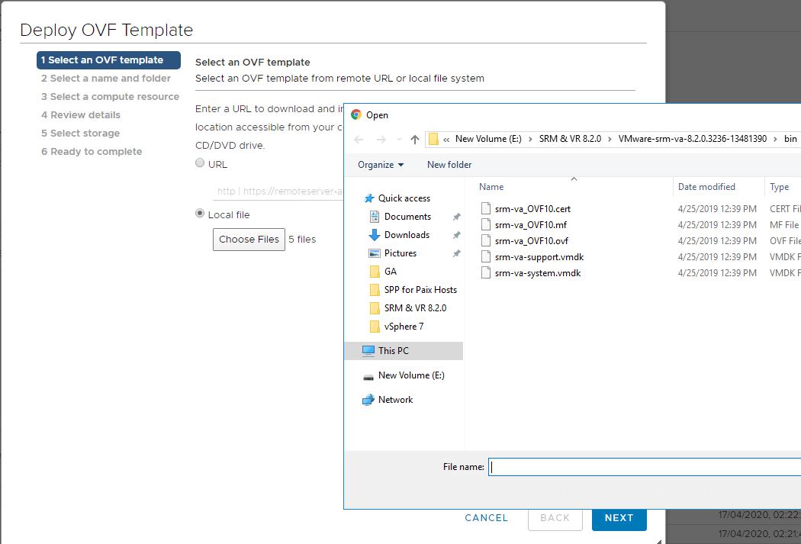This screenshot has width=801, height=544.
Task: Select file srm-va-support.vmdk
Action: (539, 257)
